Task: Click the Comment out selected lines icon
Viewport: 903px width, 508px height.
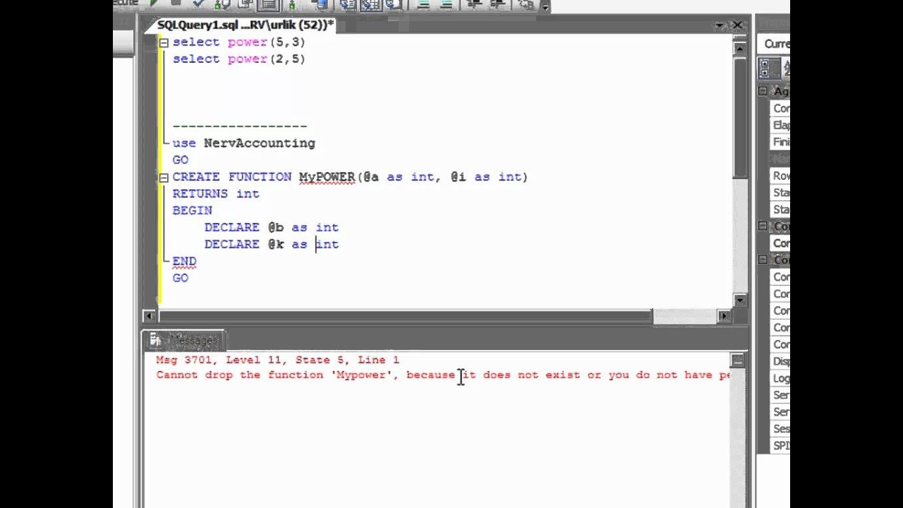Action: click(x=424, y=4)
